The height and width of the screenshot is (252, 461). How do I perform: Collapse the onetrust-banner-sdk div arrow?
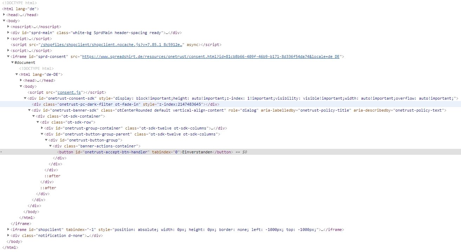click(x=29, y=110)
